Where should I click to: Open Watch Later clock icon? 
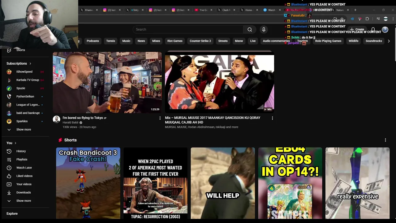click(x=9, y=168)
